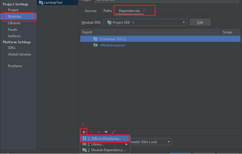Select the 15 (version 15.0.1) row

click(x=160, y=39)
